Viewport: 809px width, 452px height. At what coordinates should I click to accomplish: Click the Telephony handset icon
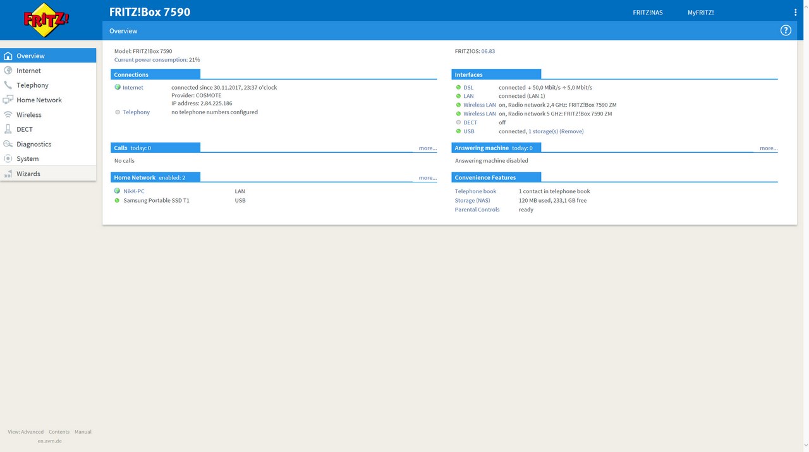pyautogui.click(x=8, y=85)
